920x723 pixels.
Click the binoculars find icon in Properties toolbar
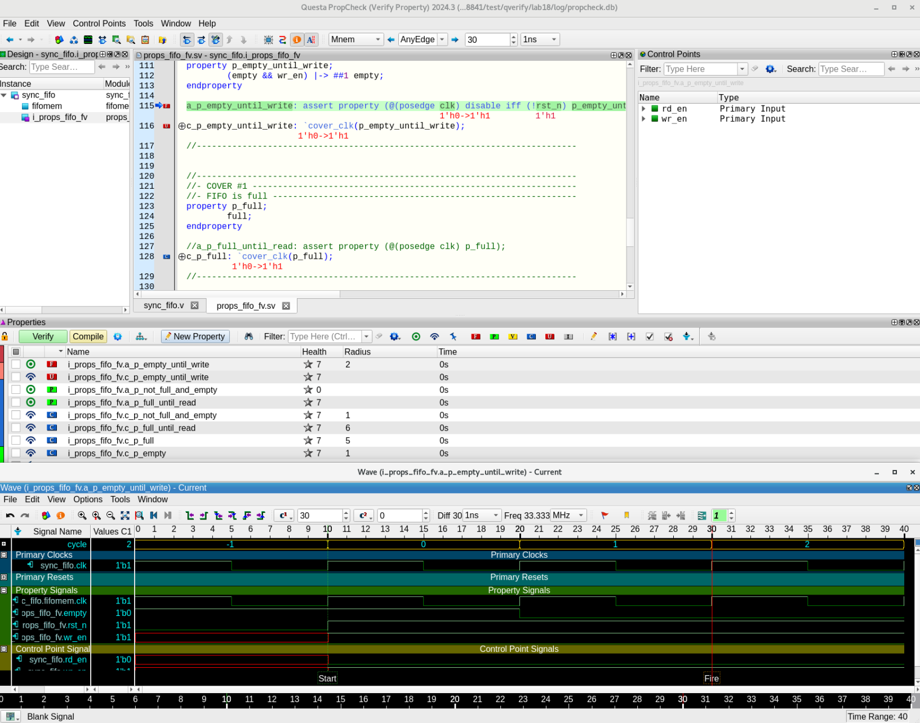point(248,336)
